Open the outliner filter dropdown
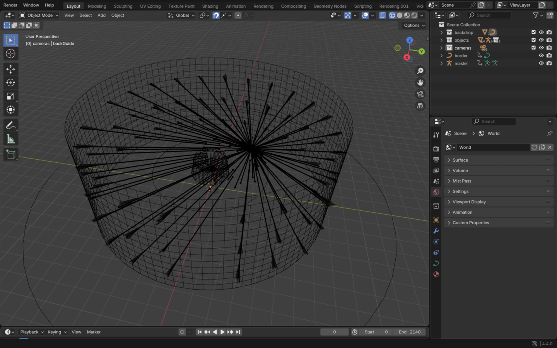 pos(538,15)
